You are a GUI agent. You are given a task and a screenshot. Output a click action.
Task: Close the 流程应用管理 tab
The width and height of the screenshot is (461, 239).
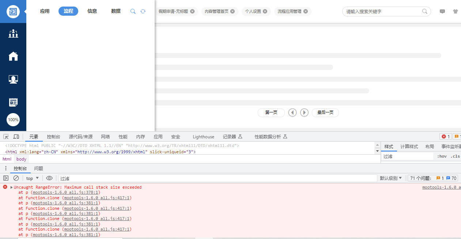[x=306, y=11]
